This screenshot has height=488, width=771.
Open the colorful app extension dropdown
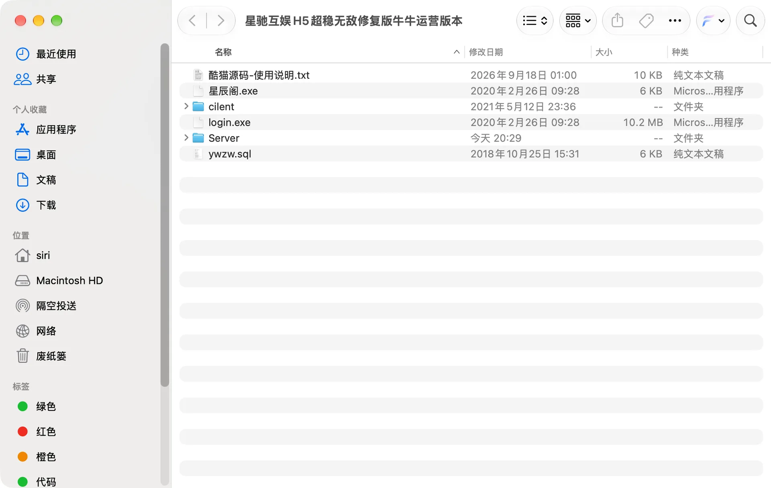click(713, 20)
